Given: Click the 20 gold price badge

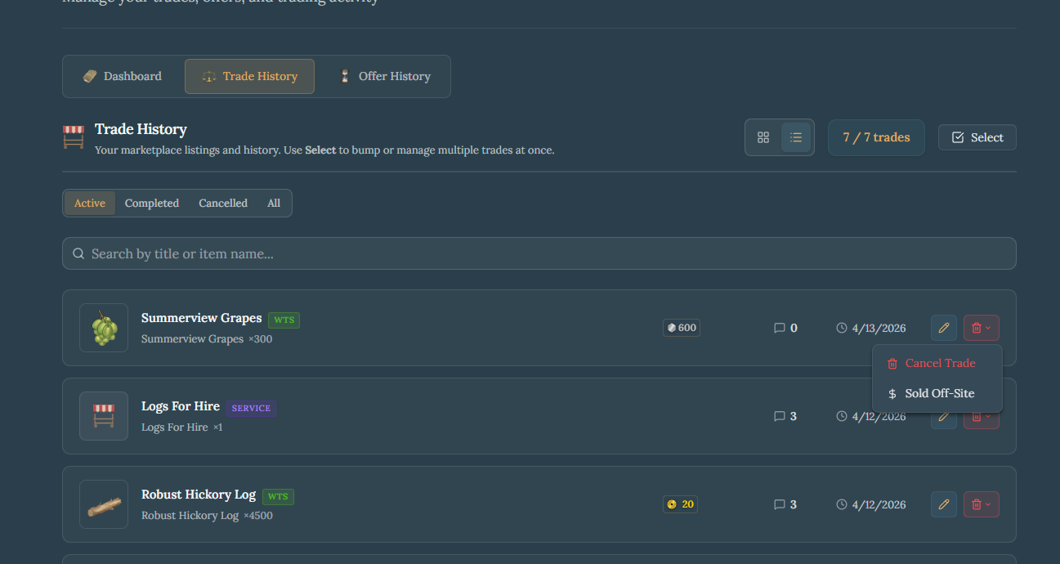Looking at the screenshot, I should [x=680, y=504].
